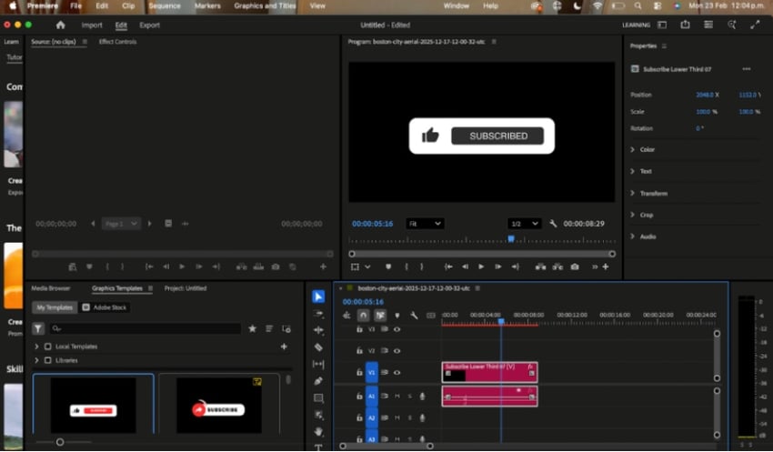The height and width of the screenshot is (452, 773).
Task: Hide video track V1 with eye icon
Action: pyautogui.click(x=397, y=372)
